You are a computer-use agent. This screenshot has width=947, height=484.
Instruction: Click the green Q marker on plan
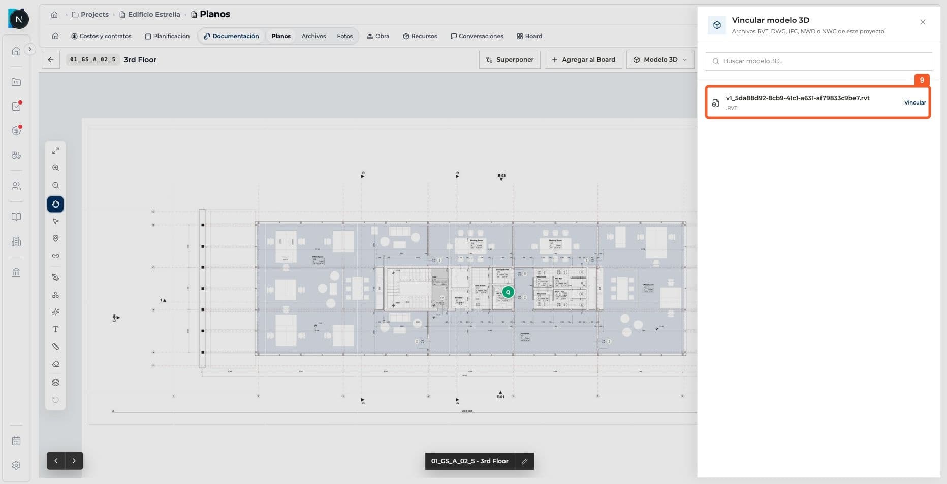(508, 292)
